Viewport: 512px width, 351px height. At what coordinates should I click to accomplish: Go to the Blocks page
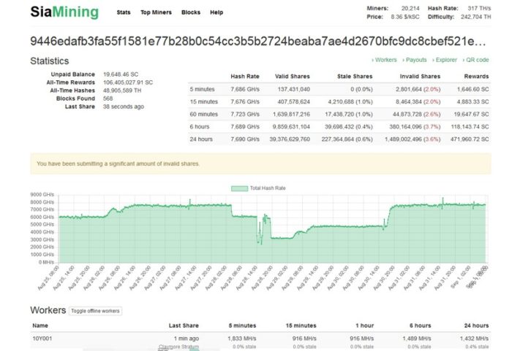click(x=191, y=12)
